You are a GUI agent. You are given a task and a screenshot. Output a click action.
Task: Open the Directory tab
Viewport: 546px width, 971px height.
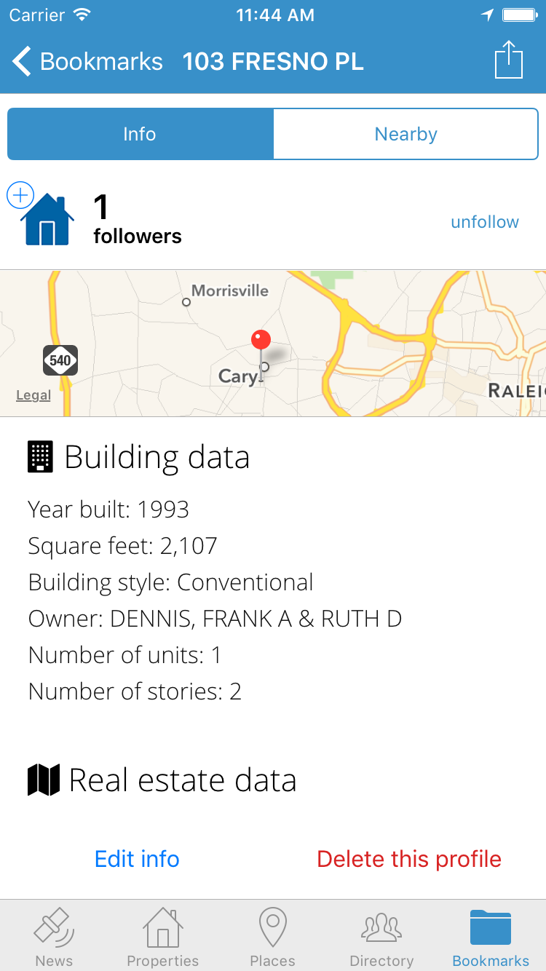pyautogui.click(x=381, y=938)
